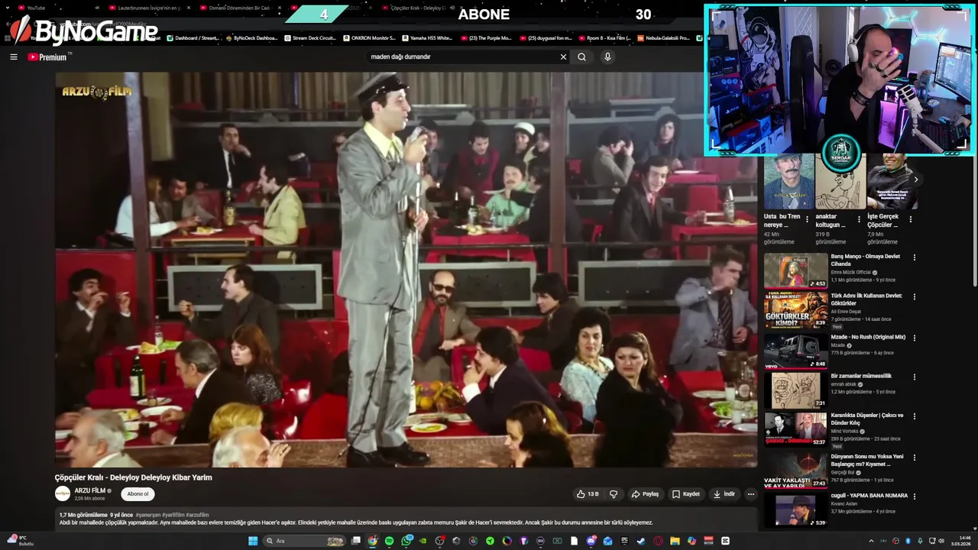The image size is (978, 550).
Task: Open options menu for 'anaktar koltugun' short
Action: click(859, 218)
